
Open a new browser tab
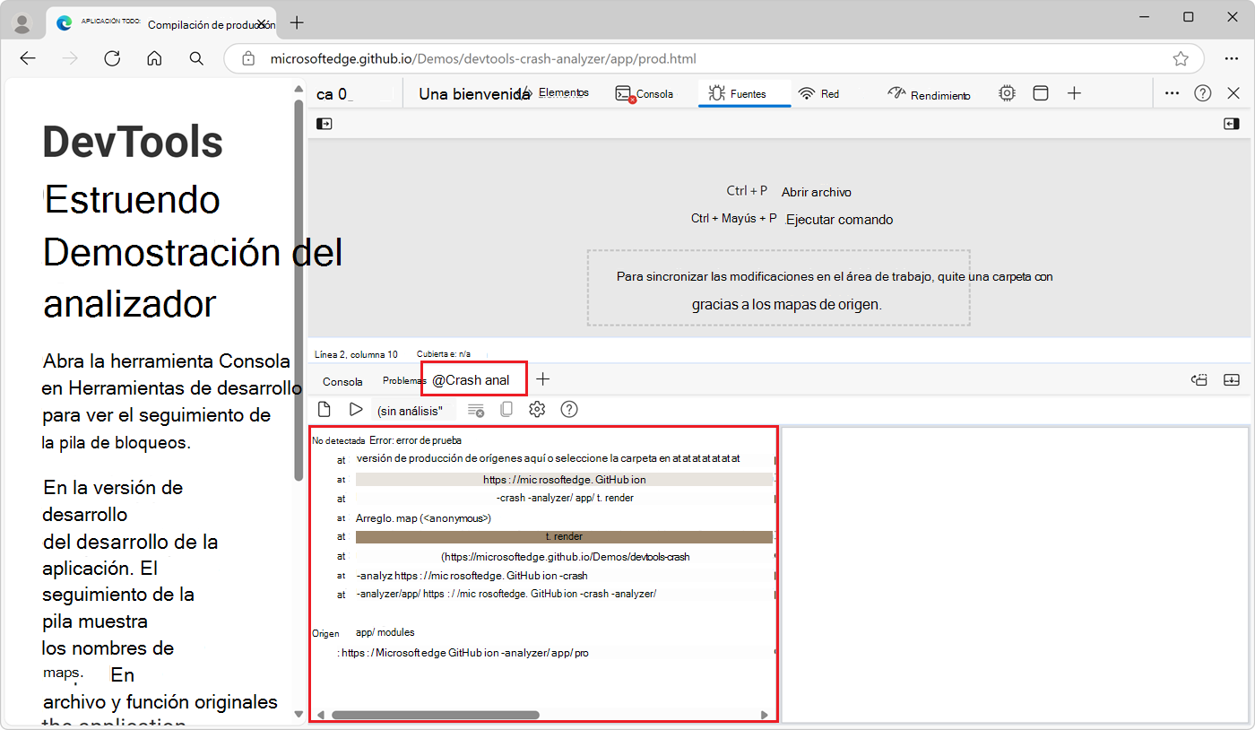298,22
